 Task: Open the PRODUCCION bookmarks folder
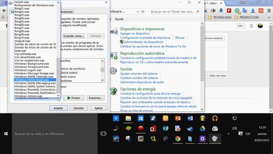pos(247,18)
